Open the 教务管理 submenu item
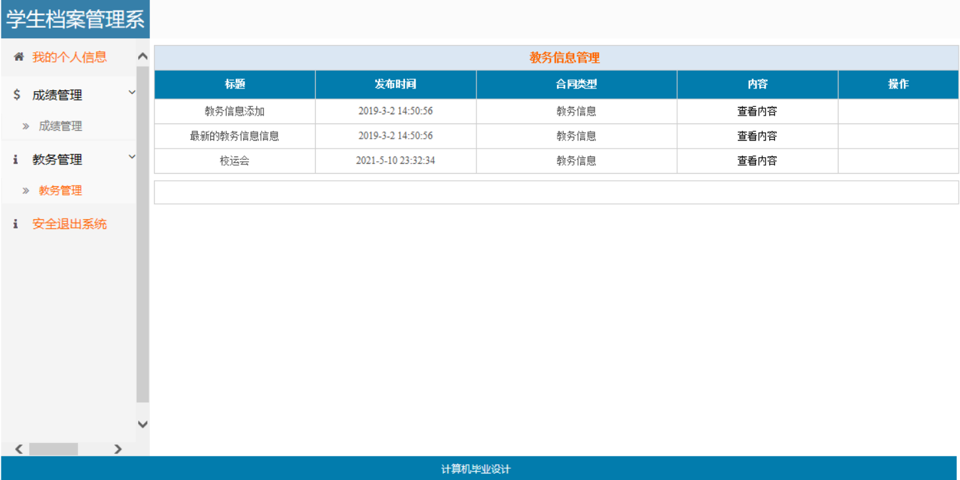This screenshot has height=480, width=960. [x=60, y=191]
